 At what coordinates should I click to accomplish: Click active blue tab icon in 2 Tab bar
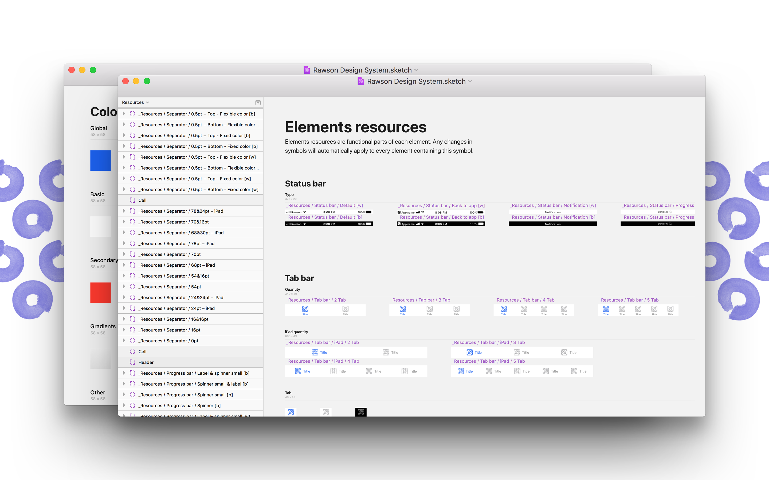coord(305,309)
